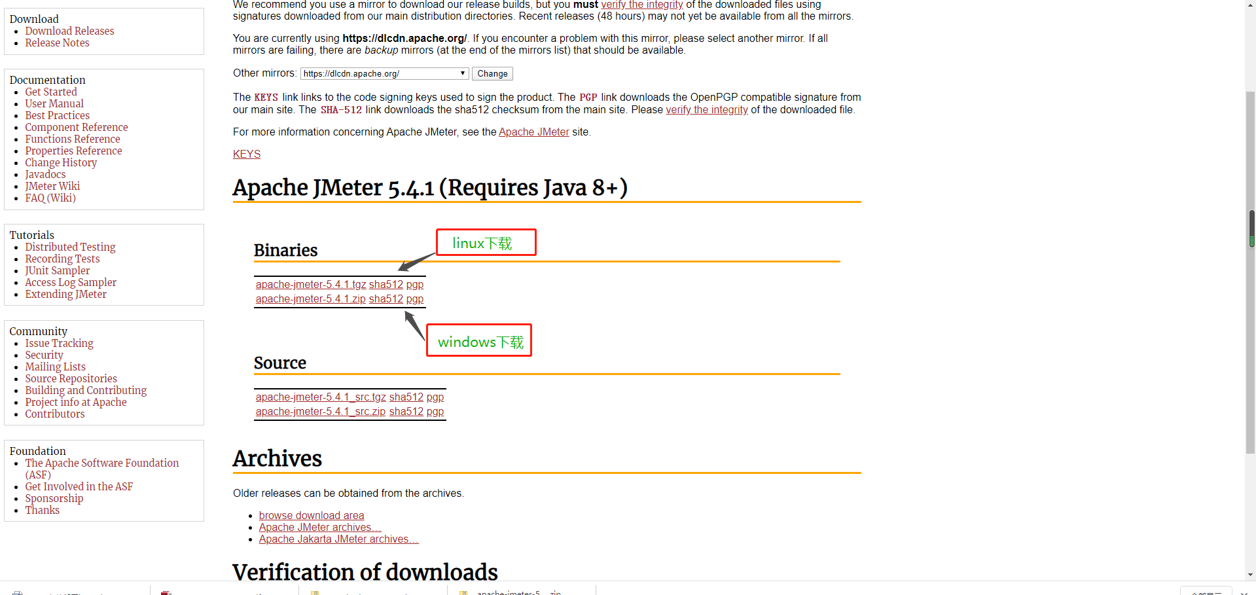The height and width of the screenshot is (595, 1256).
Task: Open Extending JMeter tutorial
Action: pyautogui.click(x=65, y=294)
